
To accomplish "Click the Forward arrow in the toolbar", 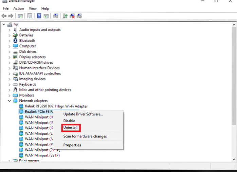I will tap(11, 16).
